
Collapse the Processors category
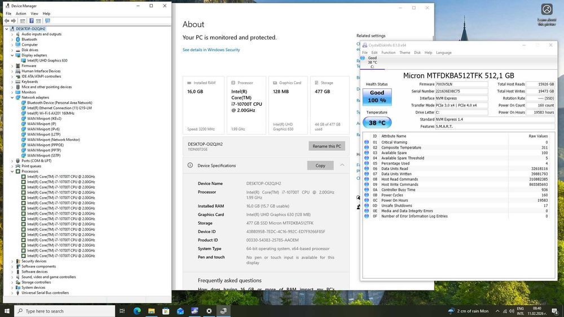(x=12, y=172)
